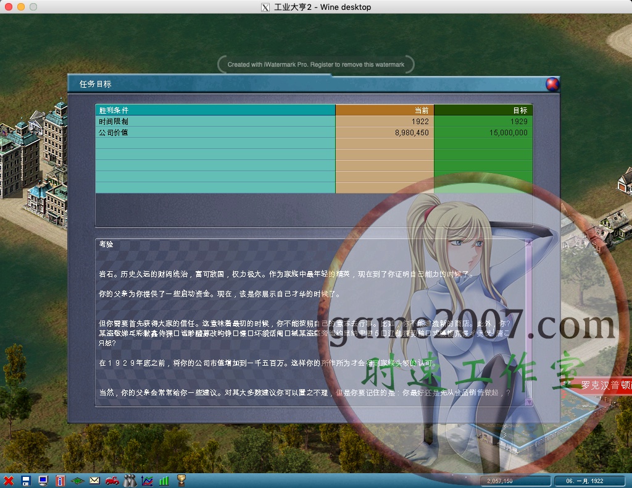Click the 当前 column header

click(385, 110)
